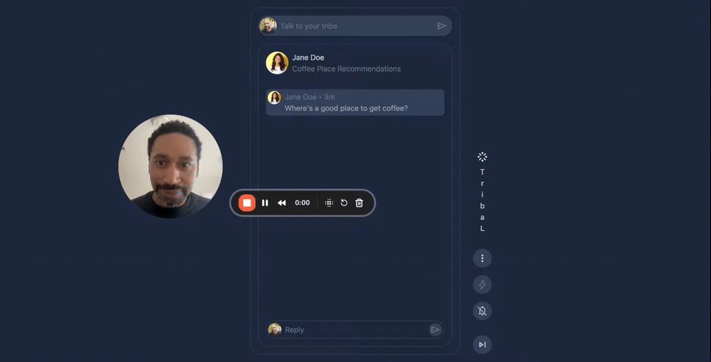
Task: Send the tribe message arrow at top
Action: click(x=442, y=26)
